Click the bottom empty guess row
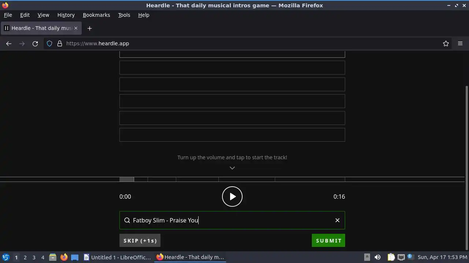Viewport: 469px width, 263px height. tap(232, 135)
